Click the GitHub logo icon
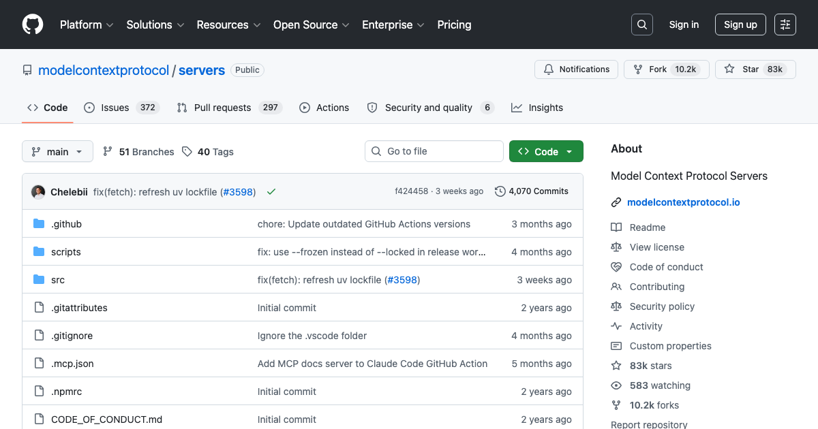818x429 pixels. 32,24
